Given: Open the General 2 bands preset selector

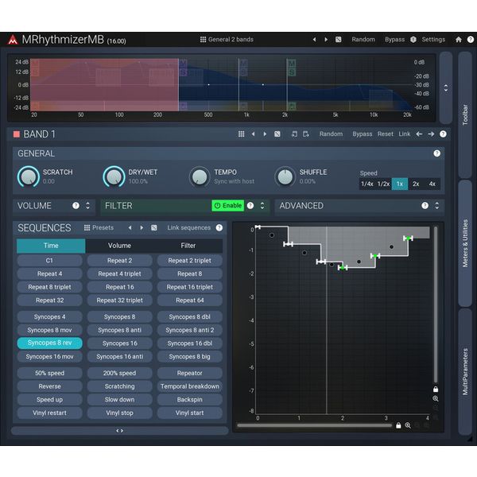Looking at the screenshot, I should click(227, 39).
